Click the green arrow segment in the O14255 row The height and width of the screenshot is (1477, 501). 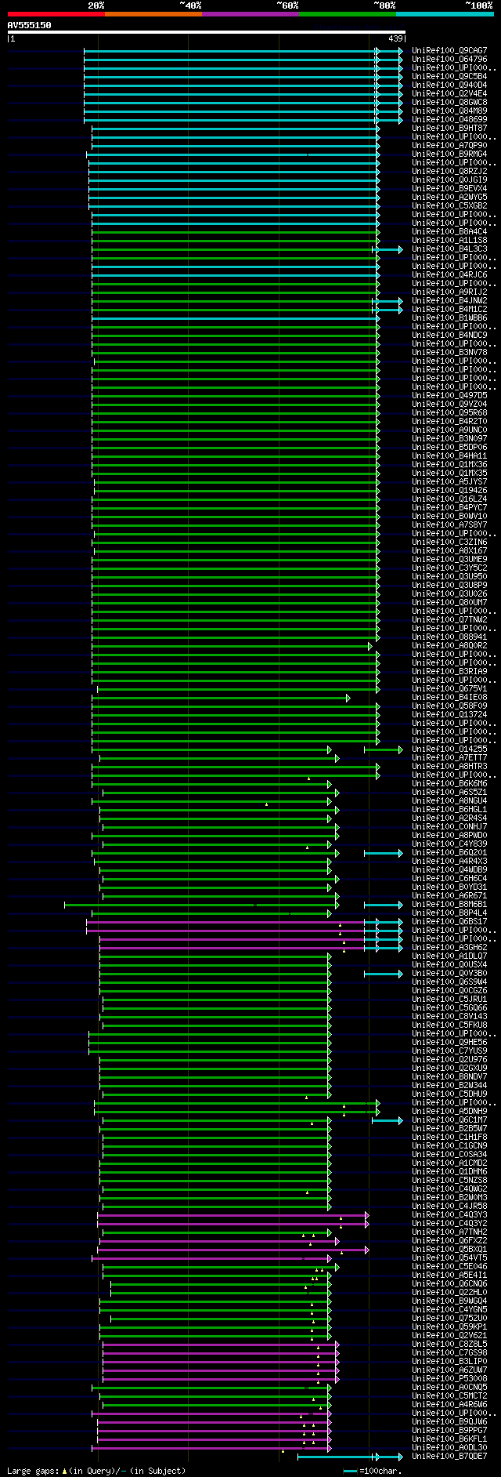(384, 750)
